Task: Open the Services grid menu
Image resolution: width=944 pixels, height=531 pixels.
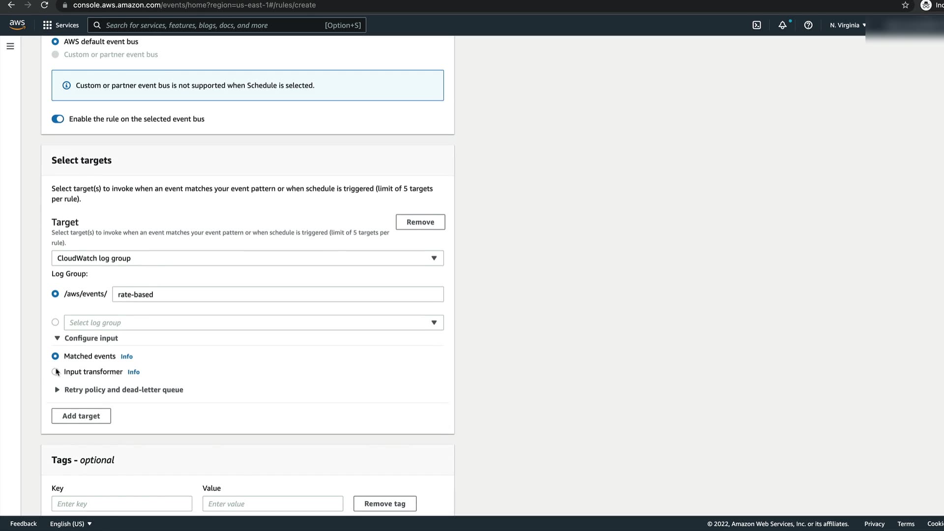Action: click(61, 25)
